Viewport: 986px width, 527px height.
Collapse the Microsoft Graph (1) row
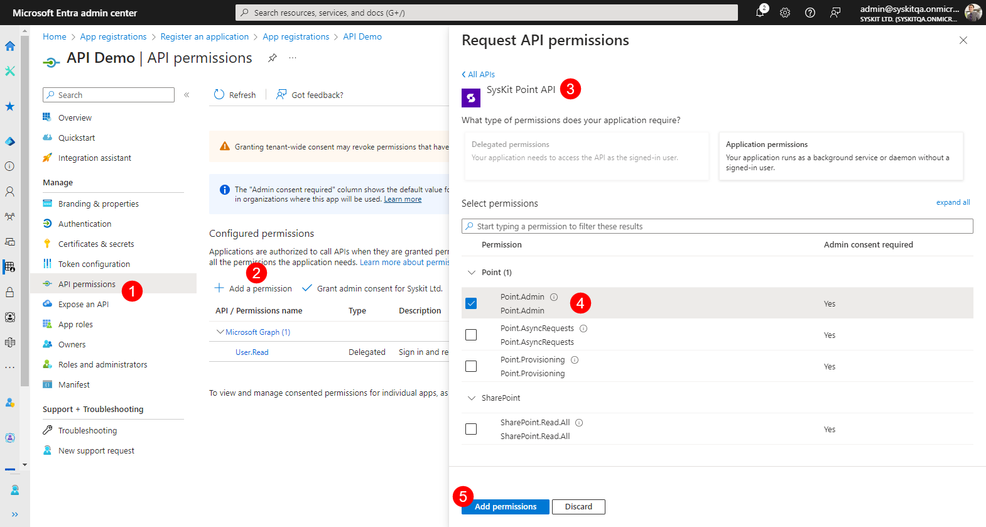click(220, 332)
